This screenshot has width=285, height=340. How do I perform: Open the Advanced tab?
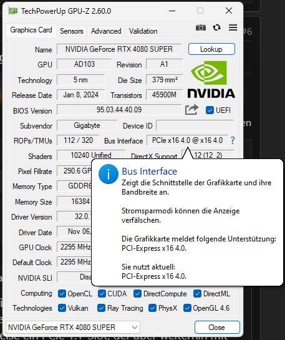(x=106, y=31)
